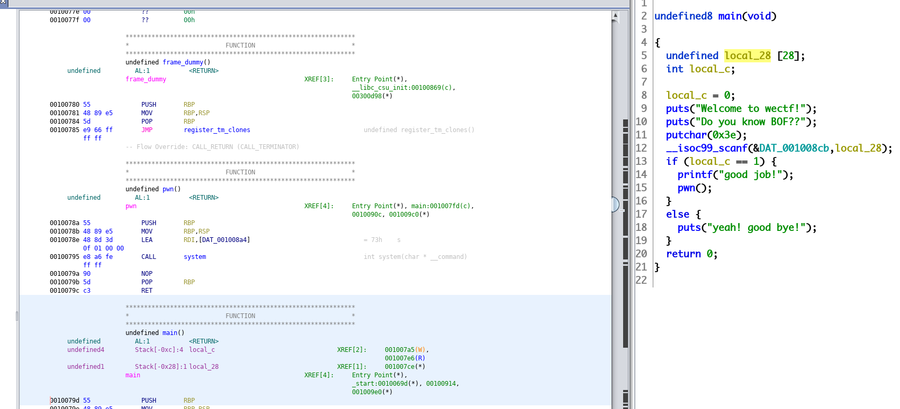Click the main function name in decompiler signature
900x409 pixels.
[x=730, y=16]
